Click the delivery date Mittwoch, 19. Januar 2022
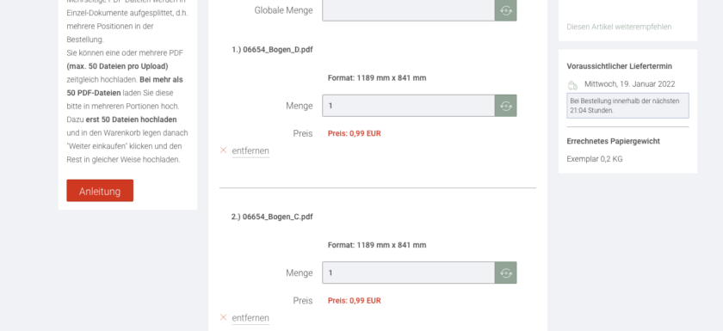723x331 pixels. (x=630, y=84)
